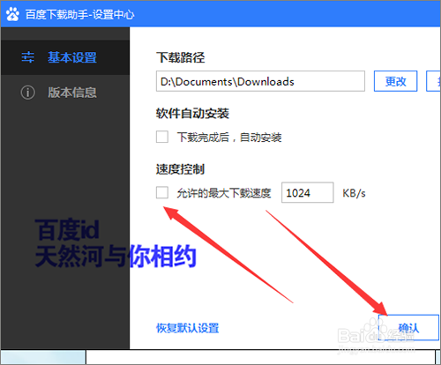Click 恢复默认设置 link
The width and height of the screenshot is (441, 365).
point(188,328)
